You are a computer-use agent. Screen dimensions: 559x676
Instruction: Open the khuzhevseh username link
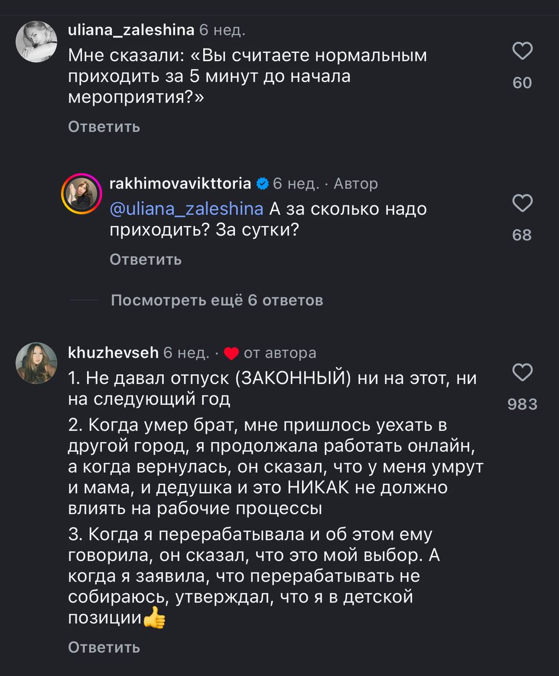pyautogui.click(x=113, y=353)
